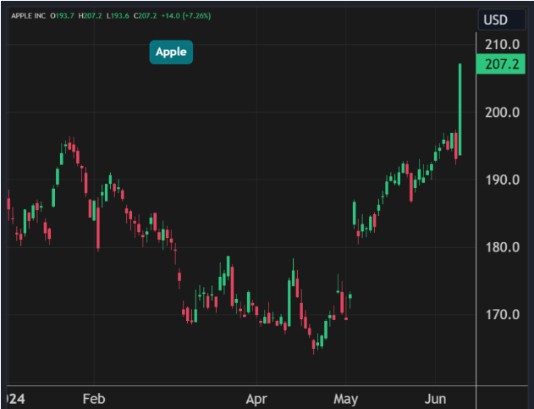Click the USD currency selector
The width and height of the screenshot is (534, 409).
click(x=502, y=19)
